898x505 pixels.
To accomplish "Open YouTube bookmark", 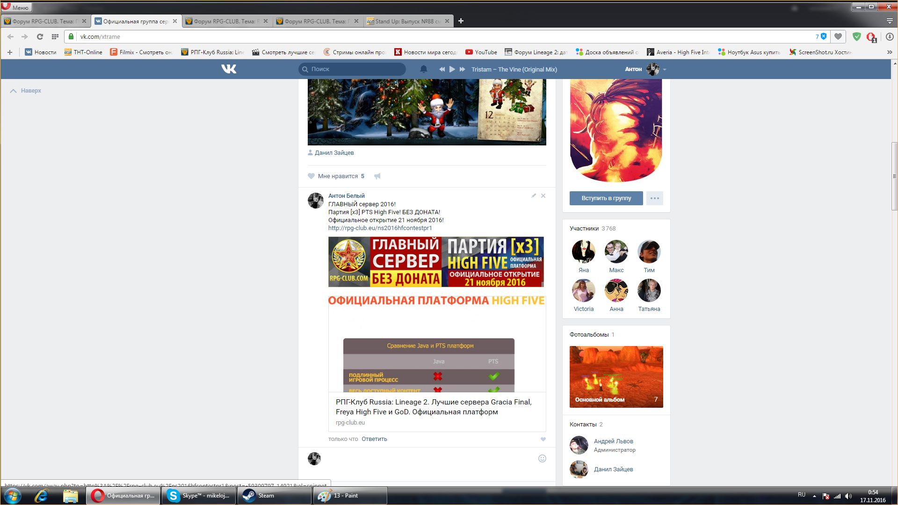I will (x=481, y=52).
